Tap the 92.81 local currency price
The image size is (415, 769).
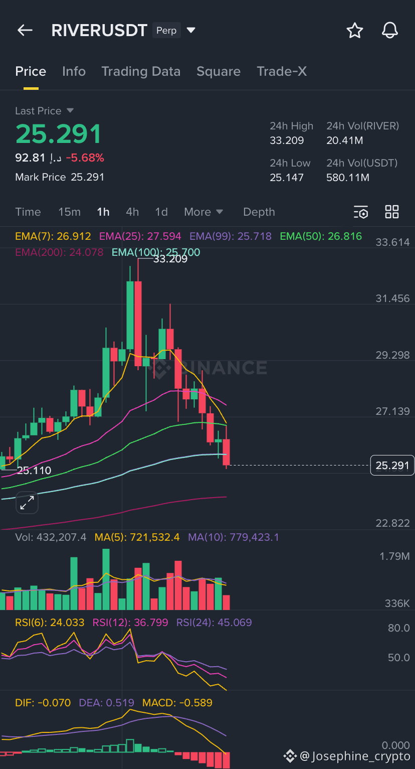click(30, 158)
